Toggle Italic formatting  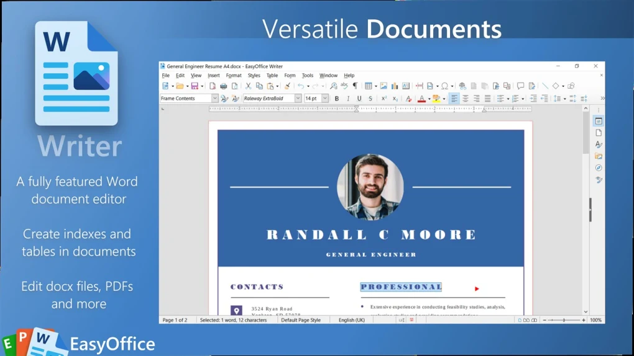coord(347,99)
